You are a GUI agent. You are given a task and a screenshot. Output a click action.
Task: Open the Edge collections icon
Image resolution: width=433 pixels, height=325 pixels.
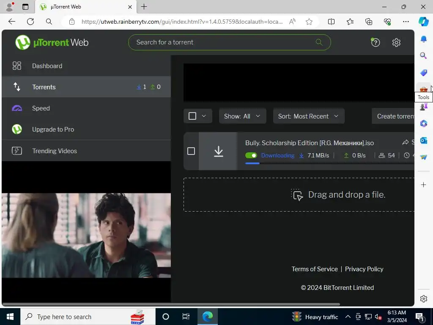(369, 22)
